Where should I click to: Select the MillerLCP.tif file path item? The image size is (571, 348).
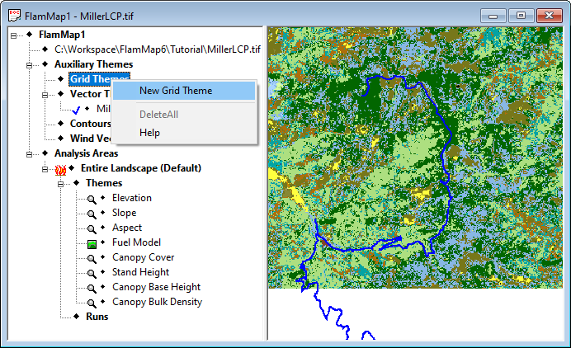(x=158, y=49)
